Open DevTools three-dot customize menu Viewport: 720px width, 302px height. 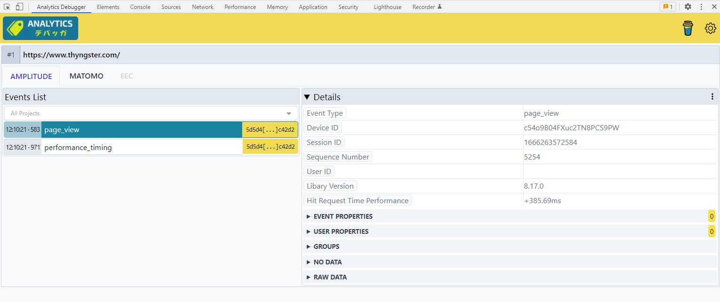701,7
